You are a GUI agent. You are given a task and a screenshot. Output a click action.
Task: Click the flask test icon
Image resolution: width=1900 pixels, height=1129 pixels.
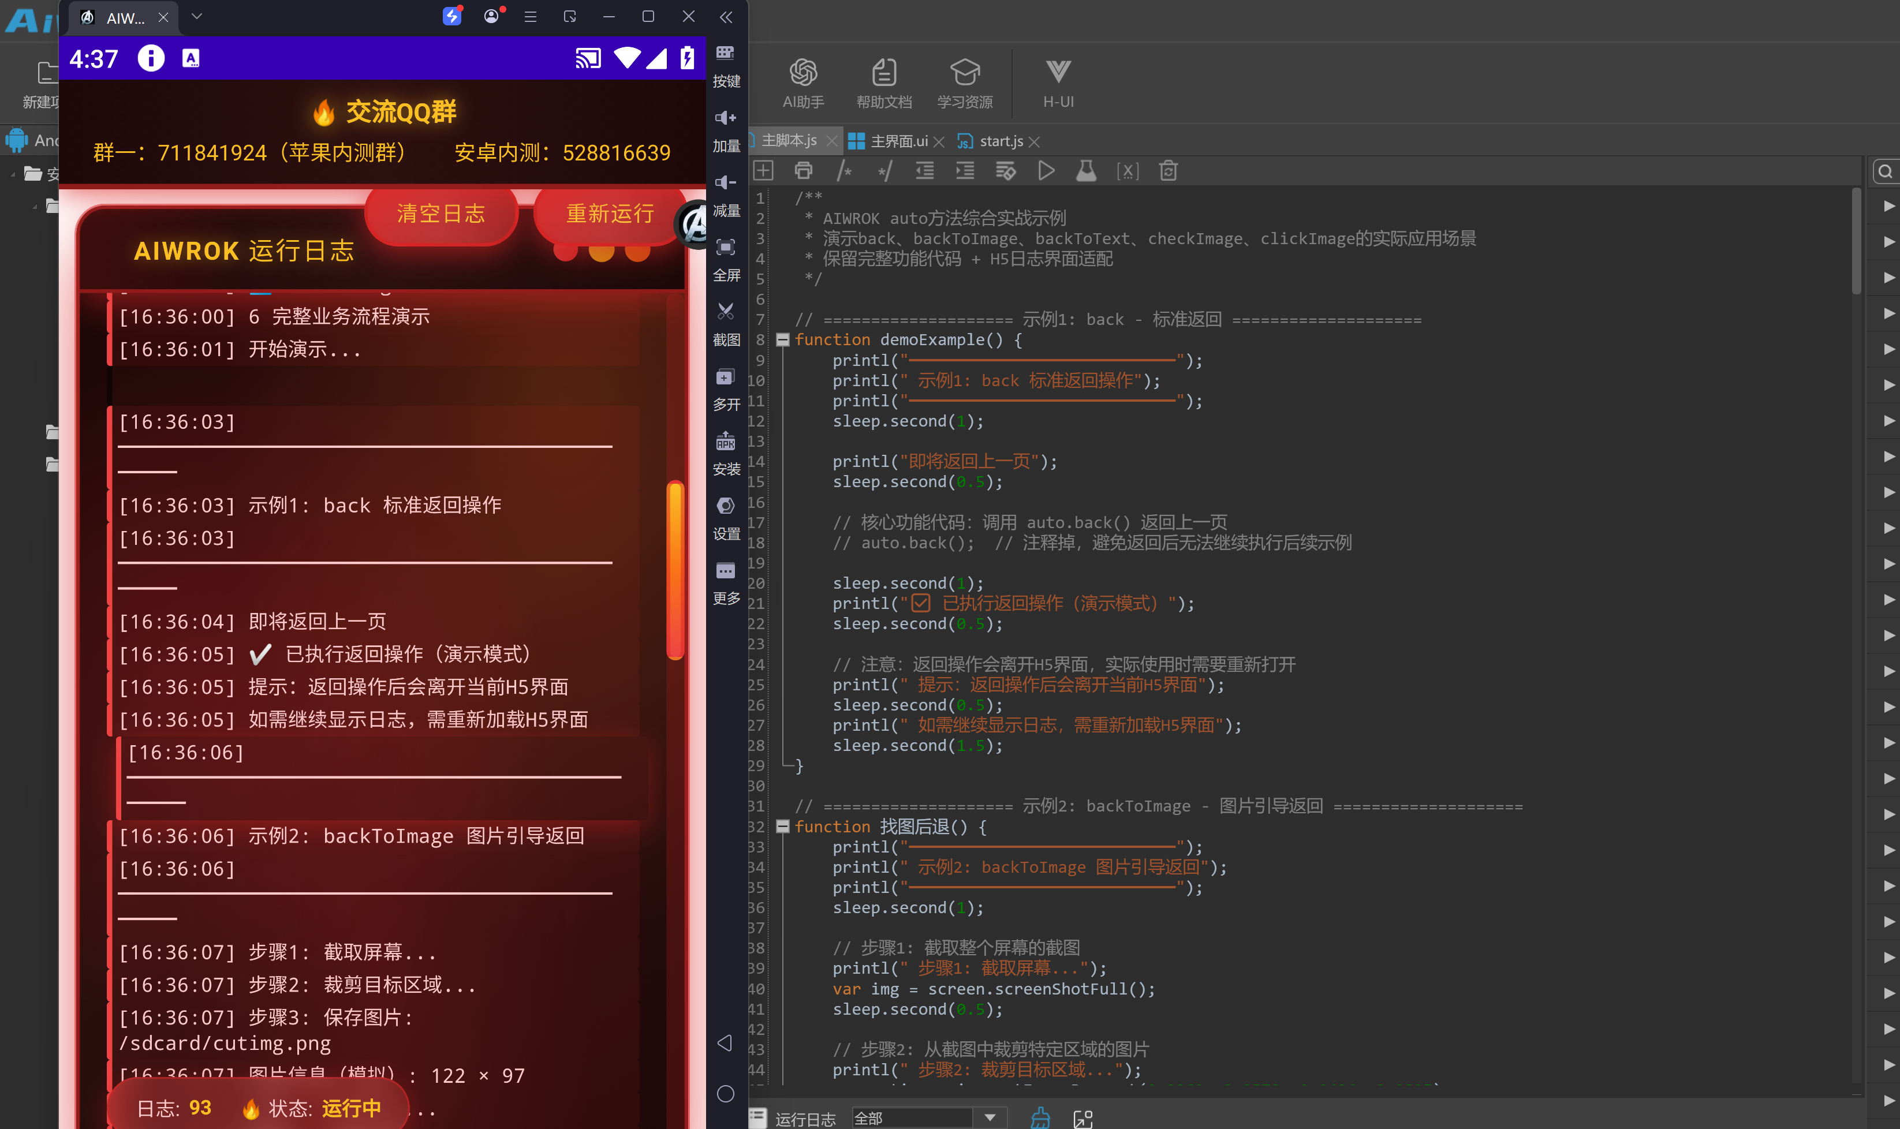(1087, 170)
